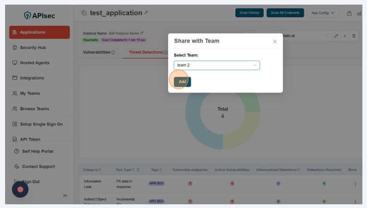The height and width of the screenshot is (208, 367).
Task: Sort table by Test Type column
Action: [x=138, y=170]
